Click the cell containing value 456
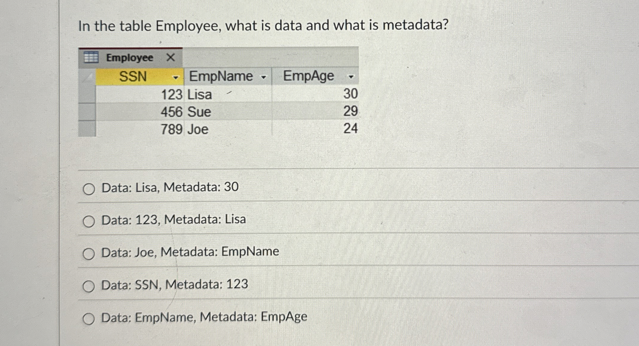This screenshot has width=639, height=346. click(x=171, y=112)
